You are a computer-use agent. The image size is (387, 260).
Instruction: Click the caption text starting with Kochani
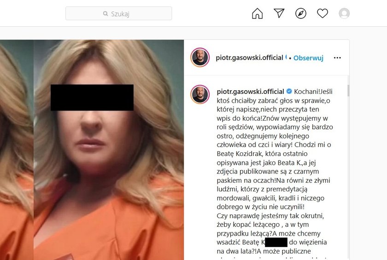click(x=275, y=172)
